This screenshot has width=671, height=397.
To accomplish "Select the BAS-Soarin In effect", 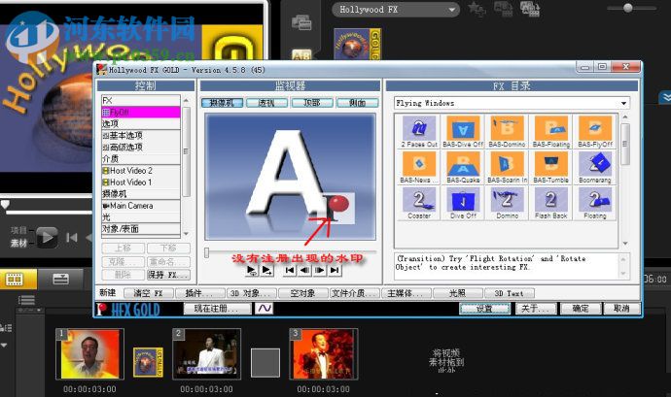I will (507, 167).
